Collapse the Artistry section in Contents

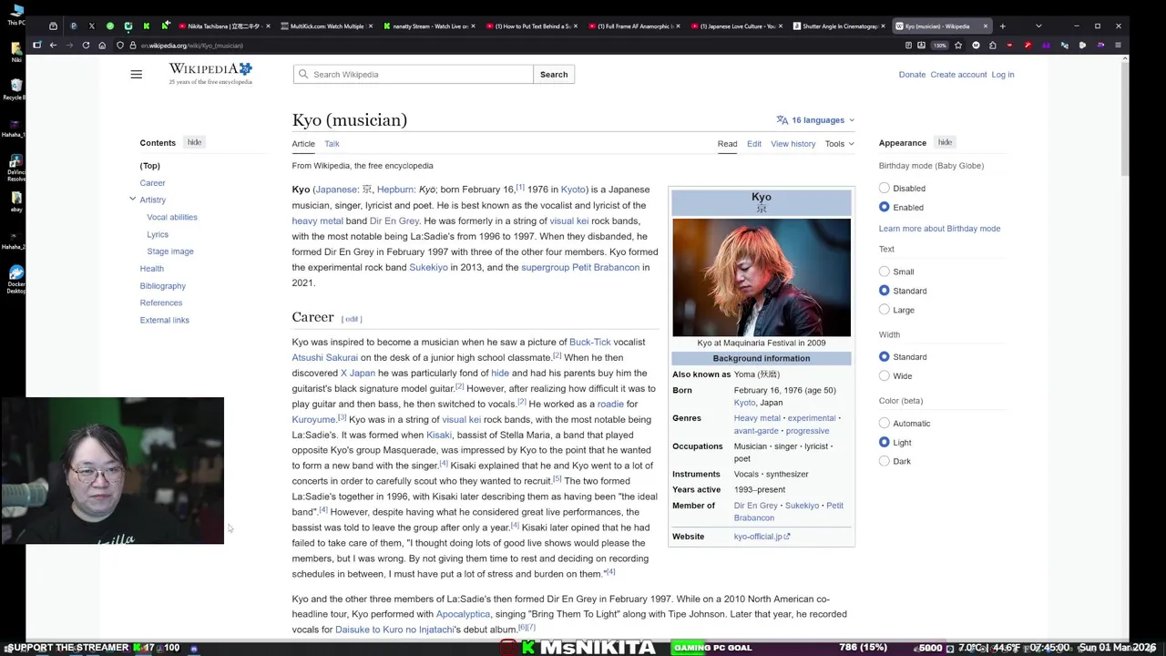(x=132, y=199)
